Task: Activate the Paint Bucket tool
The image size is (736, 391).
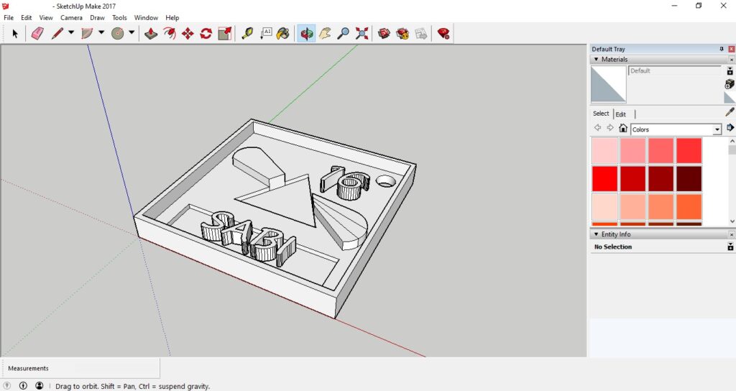Action: pyautogui.click(x=283, y=33)
